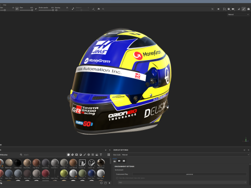Screen dimensions: 251x188
Task: Toggle the Distance lazy mouse icon
Action: coord(73,9)
